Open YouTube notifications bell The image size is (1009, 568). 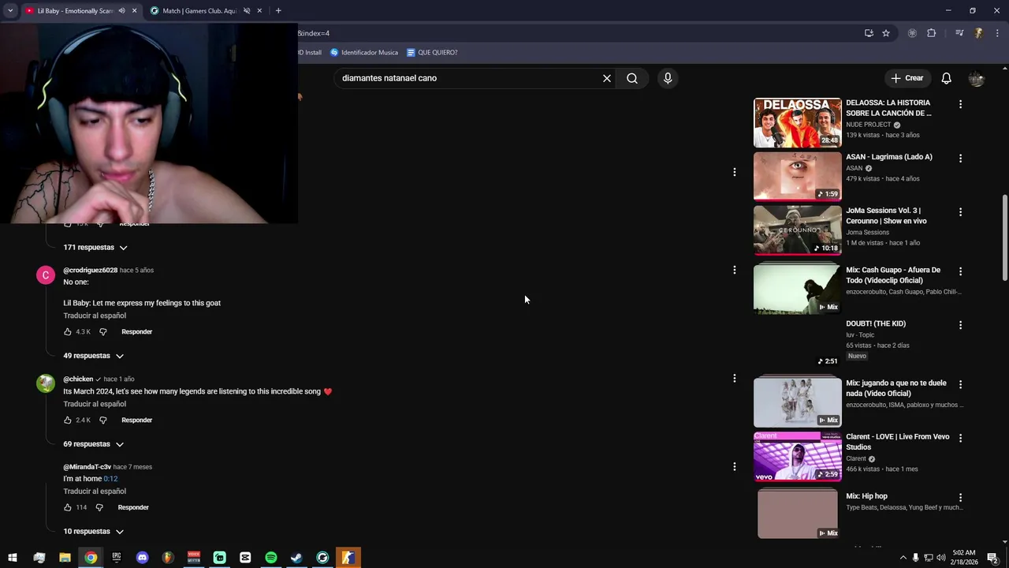pos(946,78)
